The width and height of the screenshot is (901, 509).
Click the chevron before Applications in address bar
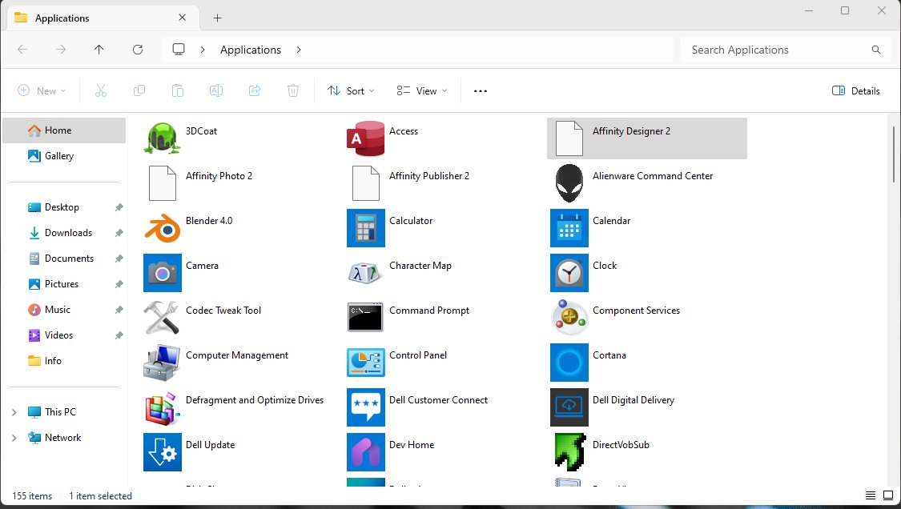pyautogui.click(x=203, y=50)
